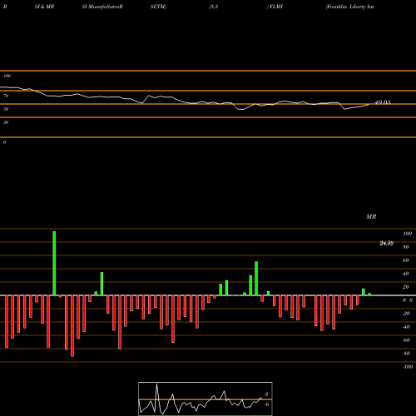Click the 30 level label on the RSI scale

(x=6, y=122)
